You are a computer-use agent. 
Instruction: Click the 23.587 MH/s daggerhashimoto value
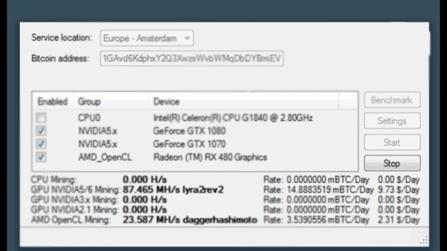pos(190,220)
